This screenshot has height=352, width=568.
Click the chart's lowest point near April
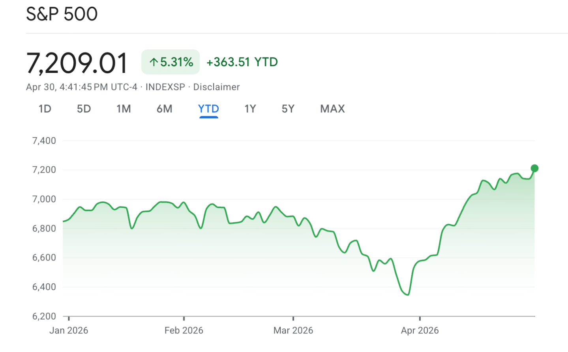click(408, 294)
